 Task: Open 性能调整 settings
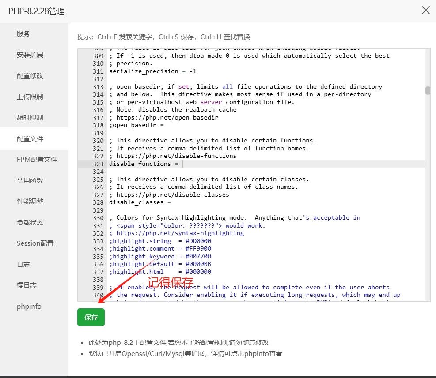[30, 202]
